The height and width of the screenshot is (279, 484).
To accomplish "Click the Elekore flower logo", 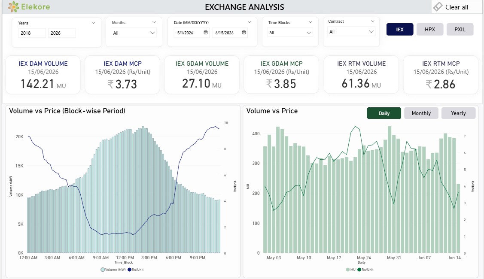I will [13, 7].
